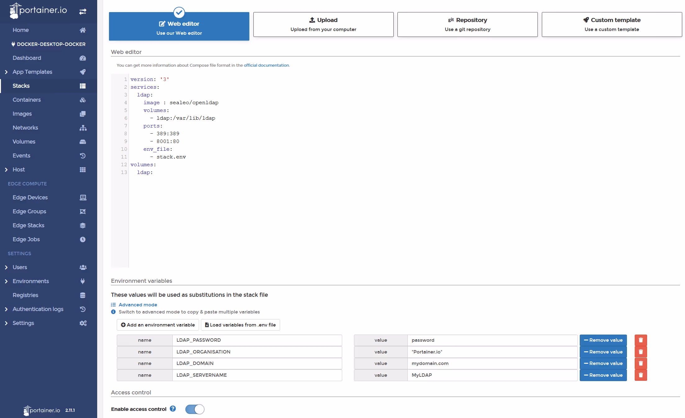
Task: Click the Events history icon
Action: coord(83,156)
